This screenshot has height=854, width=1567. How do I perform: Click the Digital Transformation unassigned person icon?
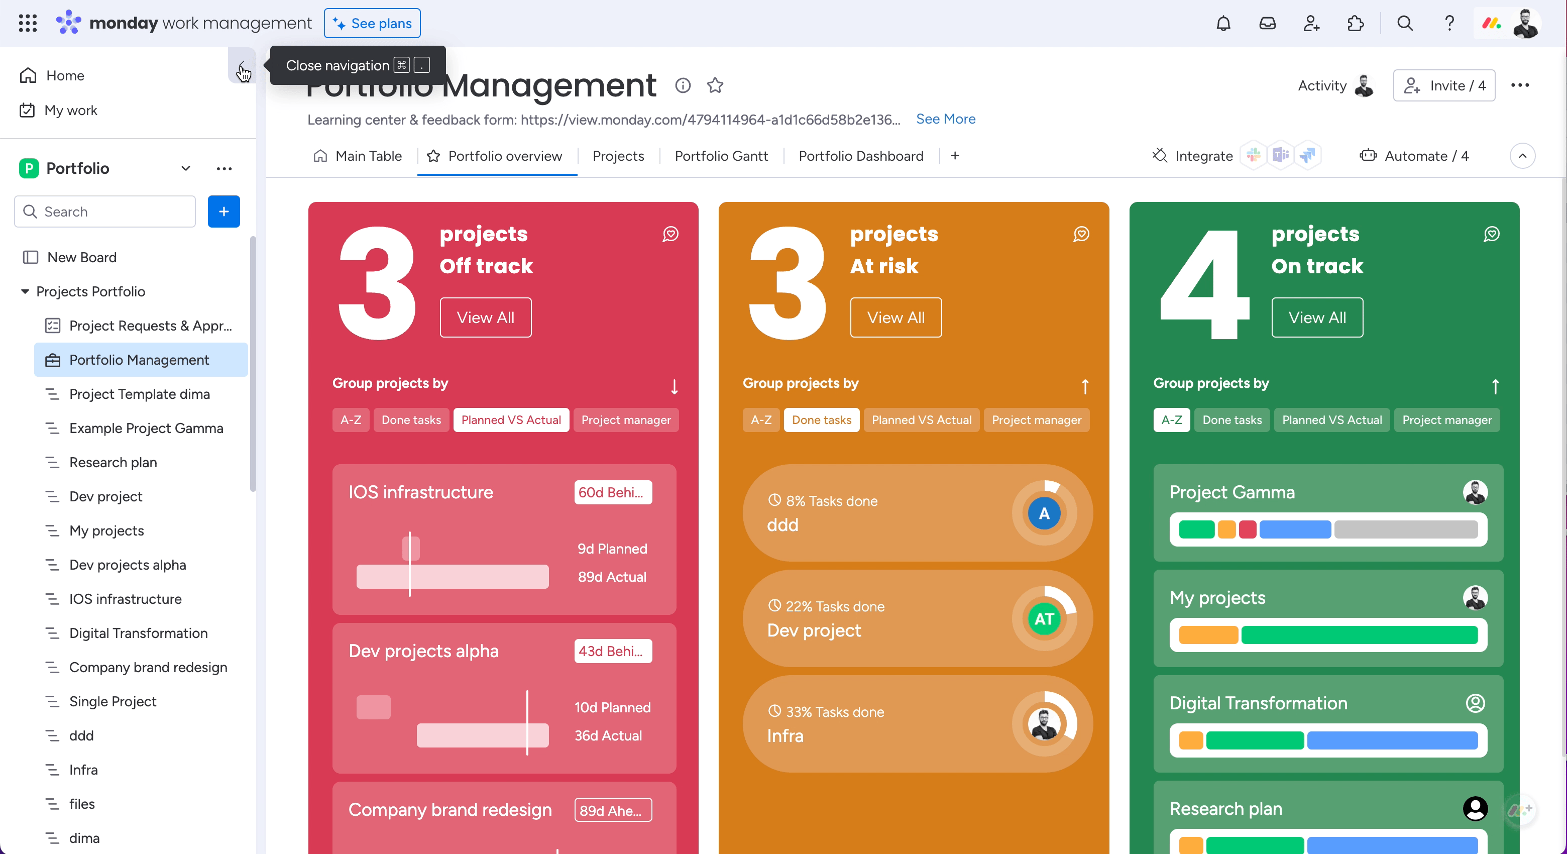[x=1475, y=703]
